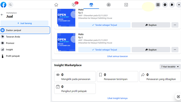Open more options for 02/11/2021 listing
Image resolution: width=181 pixels, height=102 pixels.
[175, 25]
